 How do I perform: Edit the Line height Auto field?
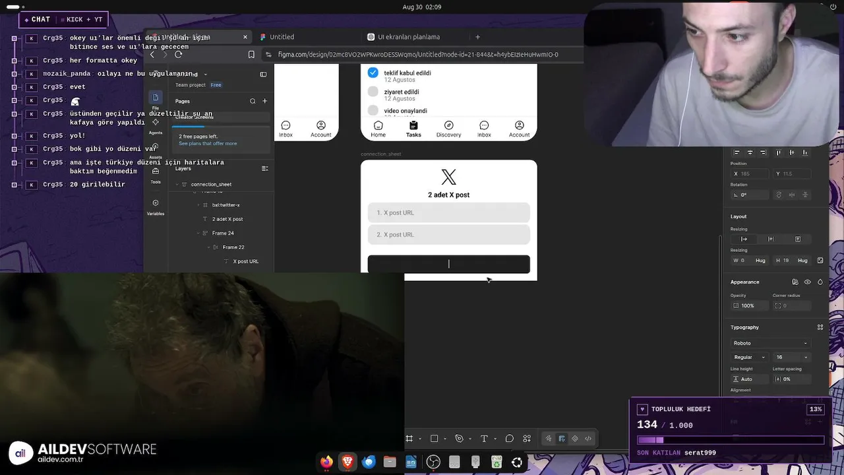tap(750, 379)
